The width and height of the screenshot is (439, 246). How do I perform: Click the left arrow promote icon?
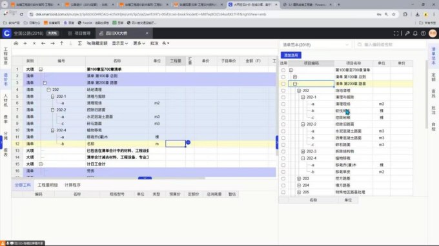(43, 43)
